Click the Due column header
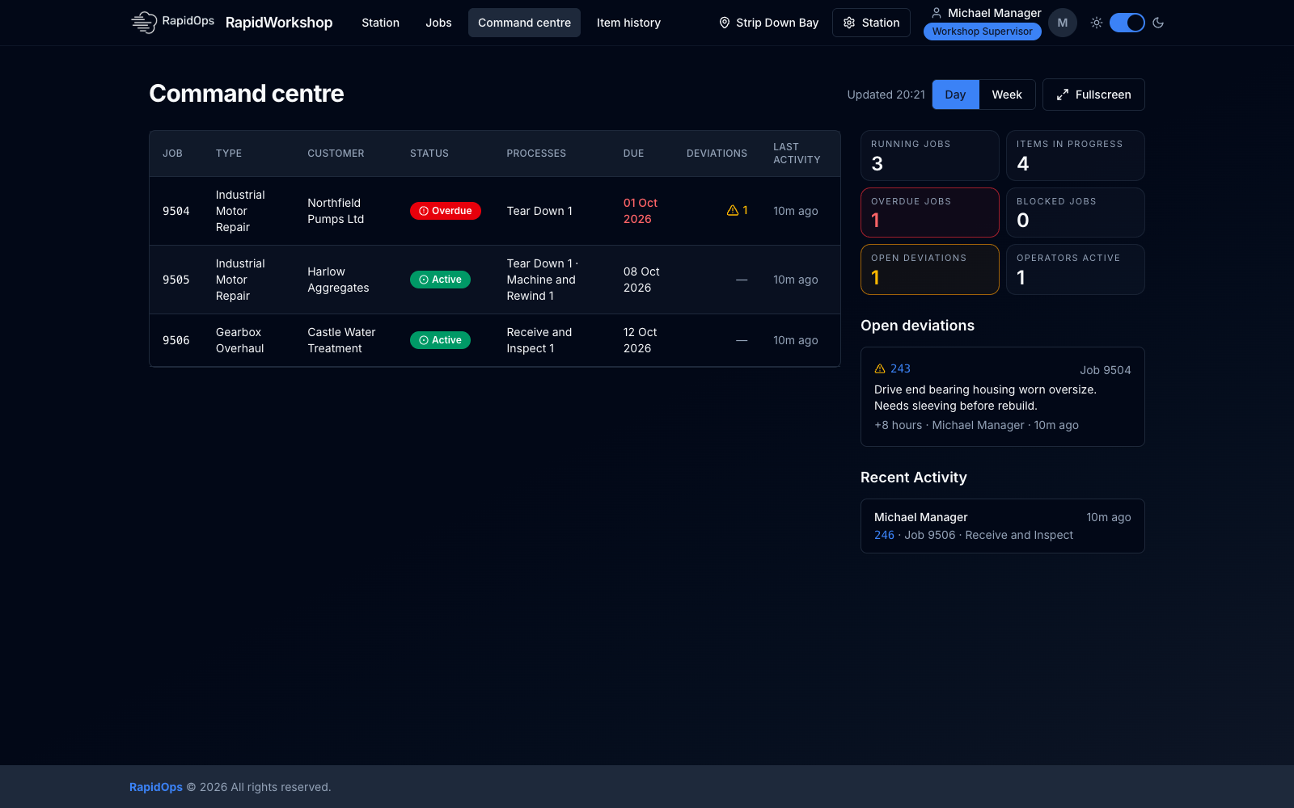Screen dimensions: 1294x808 pyautogui.click(x=633, y=154)
